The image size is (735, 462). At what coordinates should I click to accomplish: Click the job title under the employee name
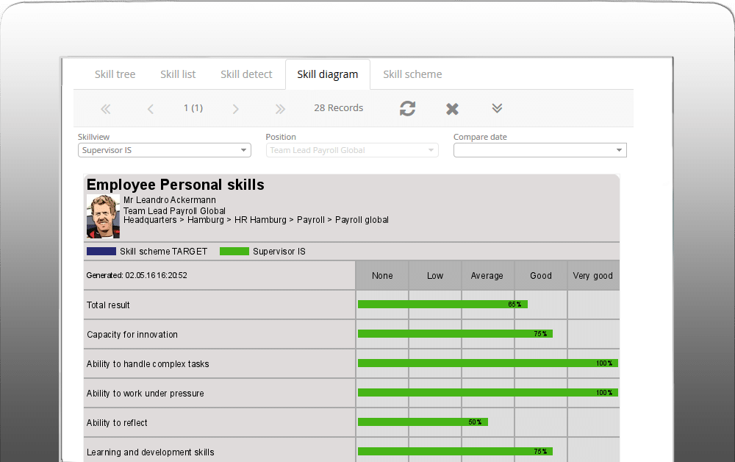pyautogui.click(x=174, y=211)
